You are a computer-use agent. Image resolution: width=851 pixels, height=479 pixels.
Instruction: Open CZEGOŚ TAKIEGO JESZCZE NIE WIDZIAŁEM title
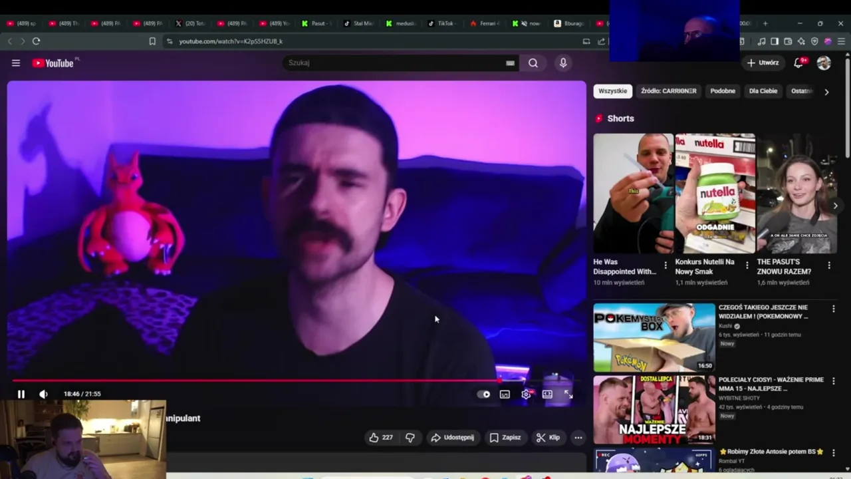click(x=763, y=312)
